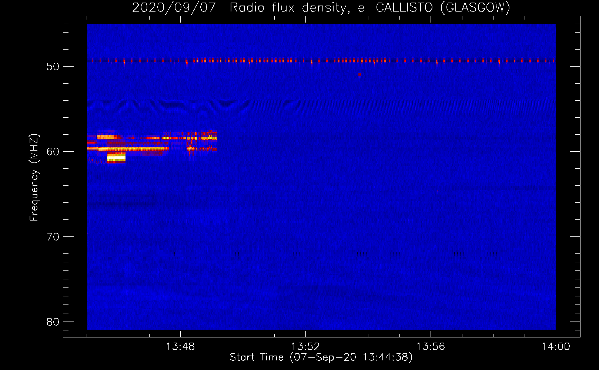The height and width of the screenshot is (370, 599).
Task: Click the 'Frequency (MHZ)' axis label
Action: [x=34, y=178]
